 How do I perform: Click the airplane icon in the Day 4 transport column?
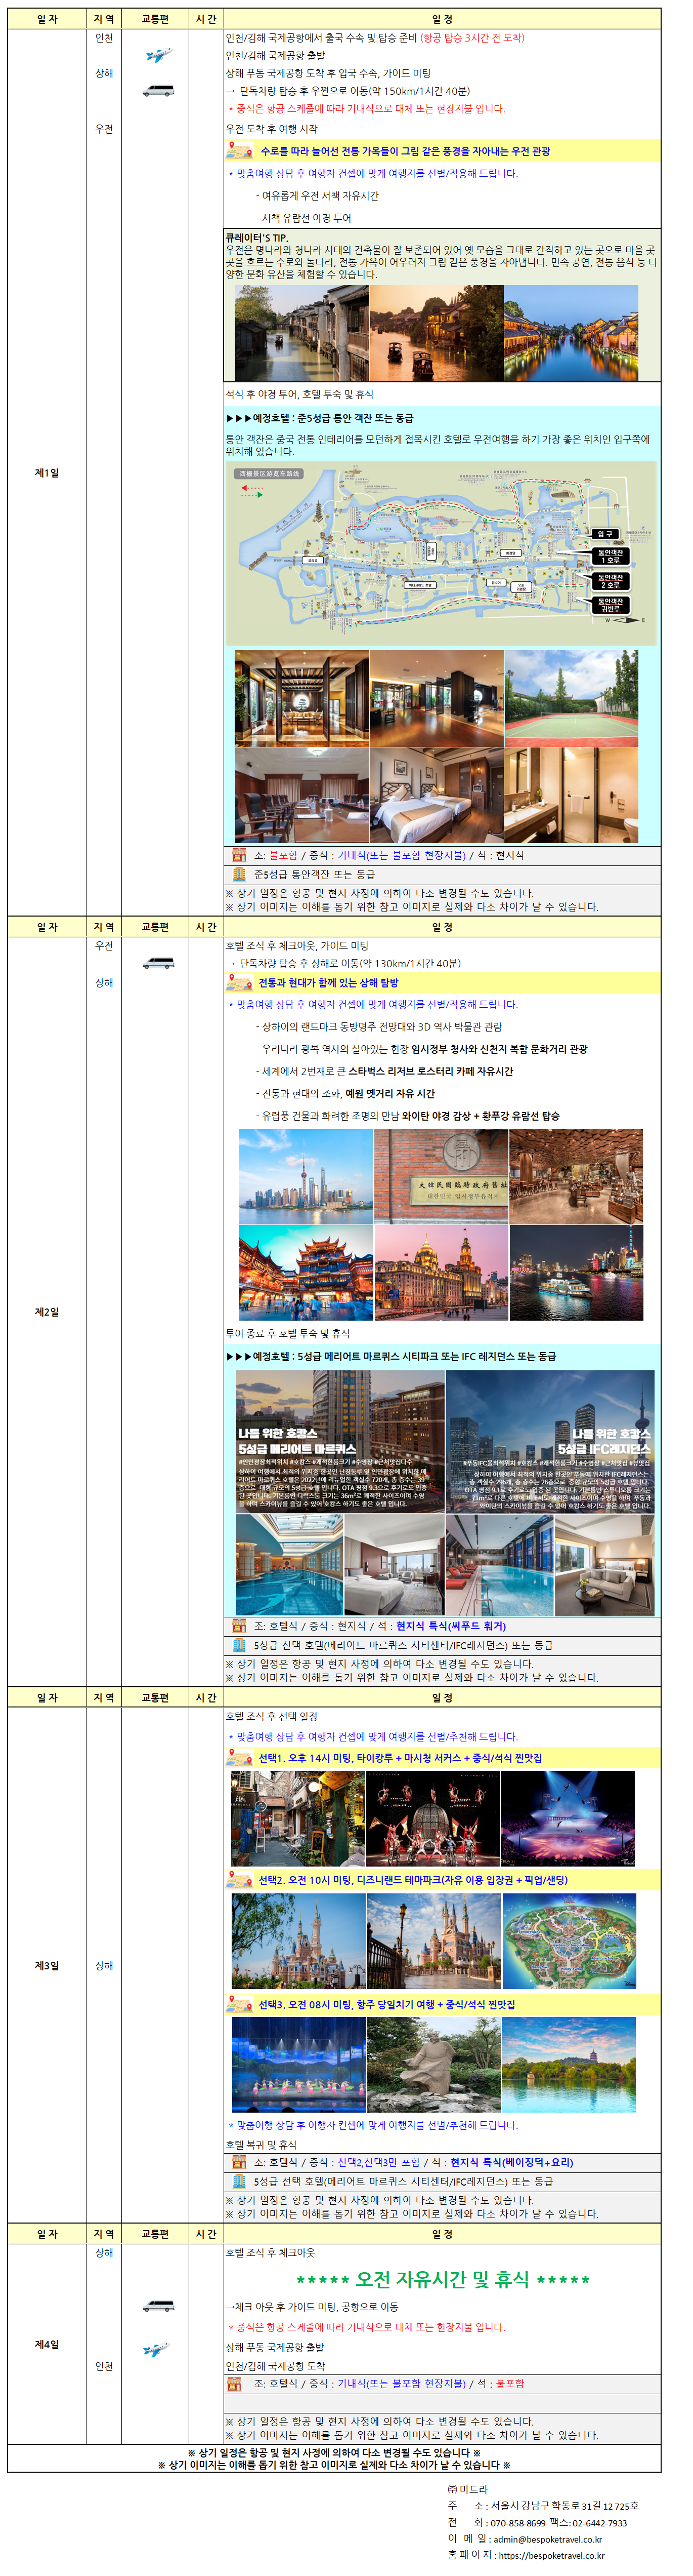point(156,2349)
